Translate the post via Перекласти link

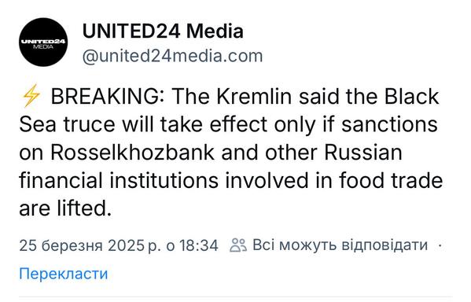tap(64, 274)
